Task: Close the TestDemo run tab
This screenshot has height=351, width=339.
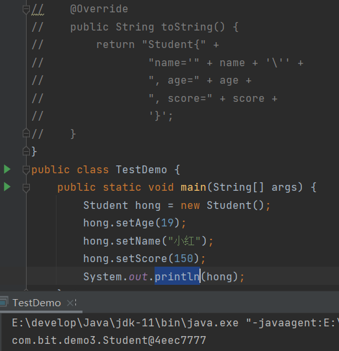Action: point(70,303)
